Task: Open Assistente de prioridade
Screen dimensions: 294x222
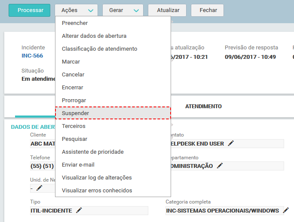Action: (x=113, y=152)
